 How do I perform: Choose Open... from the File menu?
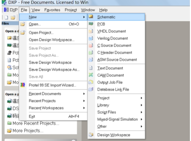coord(53,24)
